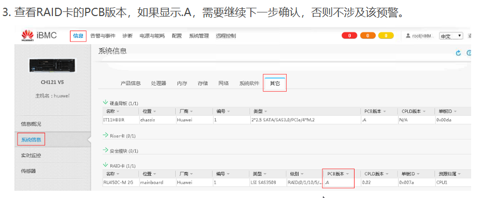Sort by 单板ID column in 硬盘背板 table
The width and height of the screenshot is (481, 198).
pyautogui.click(x=447, y=111)
